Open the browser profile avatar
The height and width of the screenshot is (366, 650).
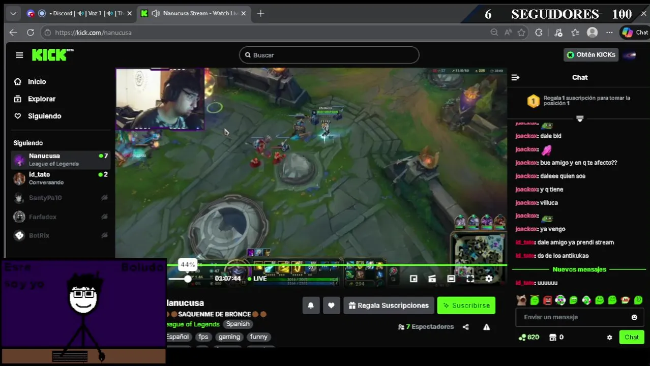point(592,33)
